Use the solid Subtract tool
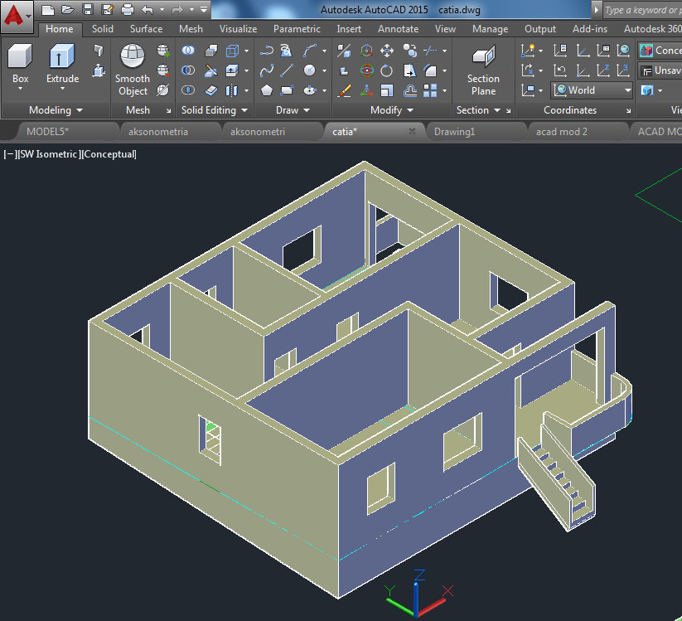The height and width of the screenshot is (621, 682). (188, 70)
